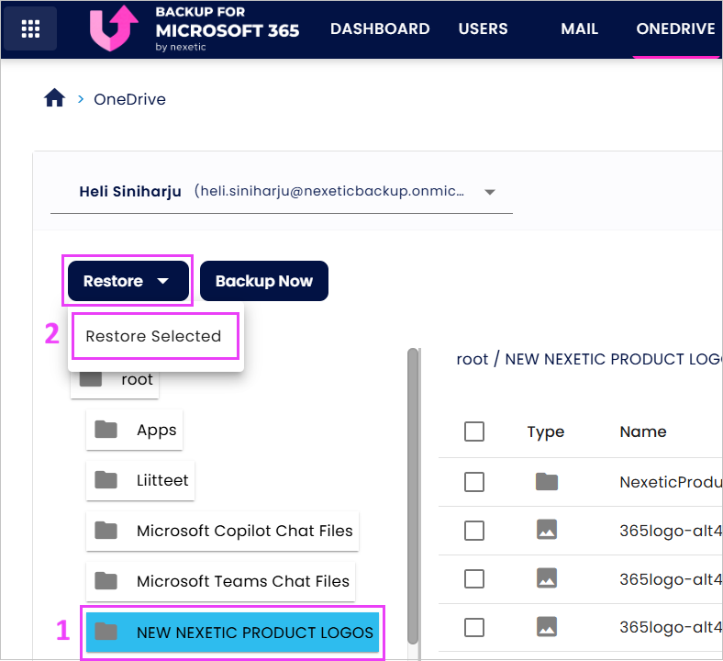Image resolution: width=723 pixels, height=661 pixels.
Task: Open the Apps folder in tree
Action: click(135, 430)
